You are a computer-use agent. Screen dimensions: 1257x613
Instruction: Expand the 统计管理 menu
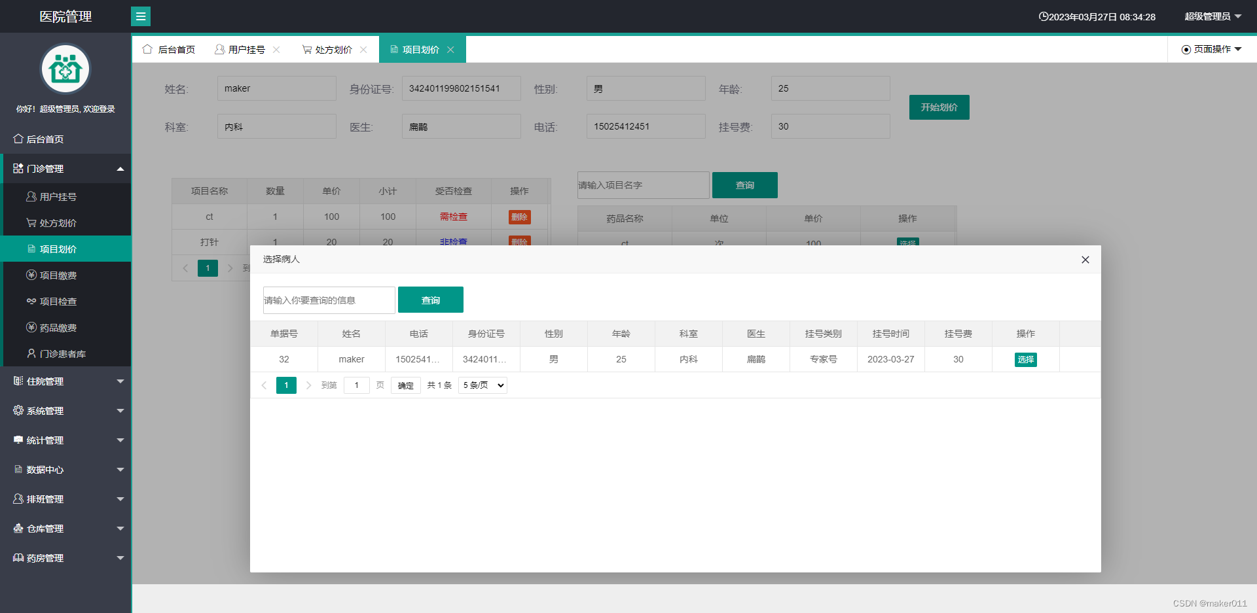65,440
